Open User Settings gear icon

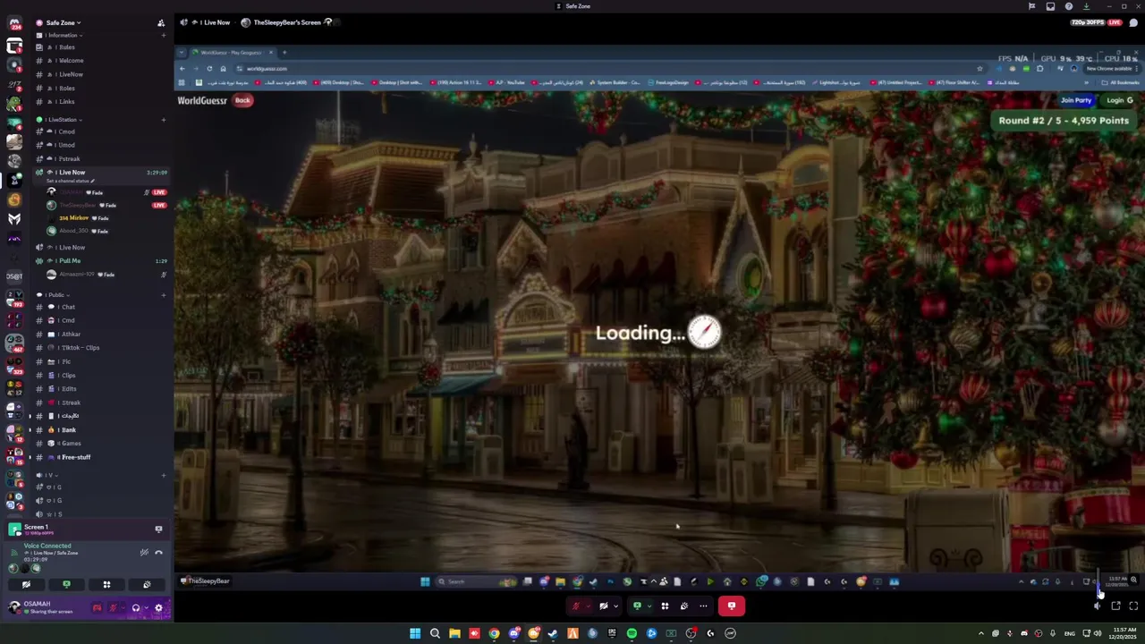pos(158,608)
